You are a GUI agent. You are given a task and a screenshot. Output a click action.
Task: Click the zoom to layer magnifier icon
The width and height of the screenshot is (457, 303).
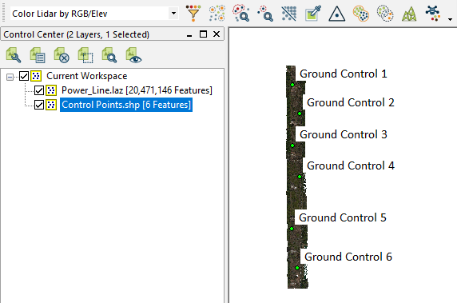[109, 55]
